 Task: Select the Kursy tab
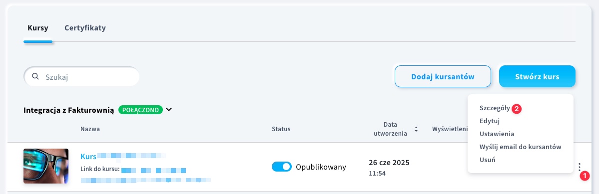tap(38, 28)
